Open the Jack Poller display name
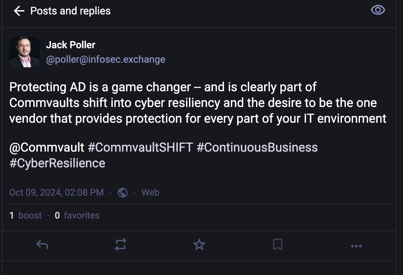Screen dimensions: 403x275 point(70,45)
